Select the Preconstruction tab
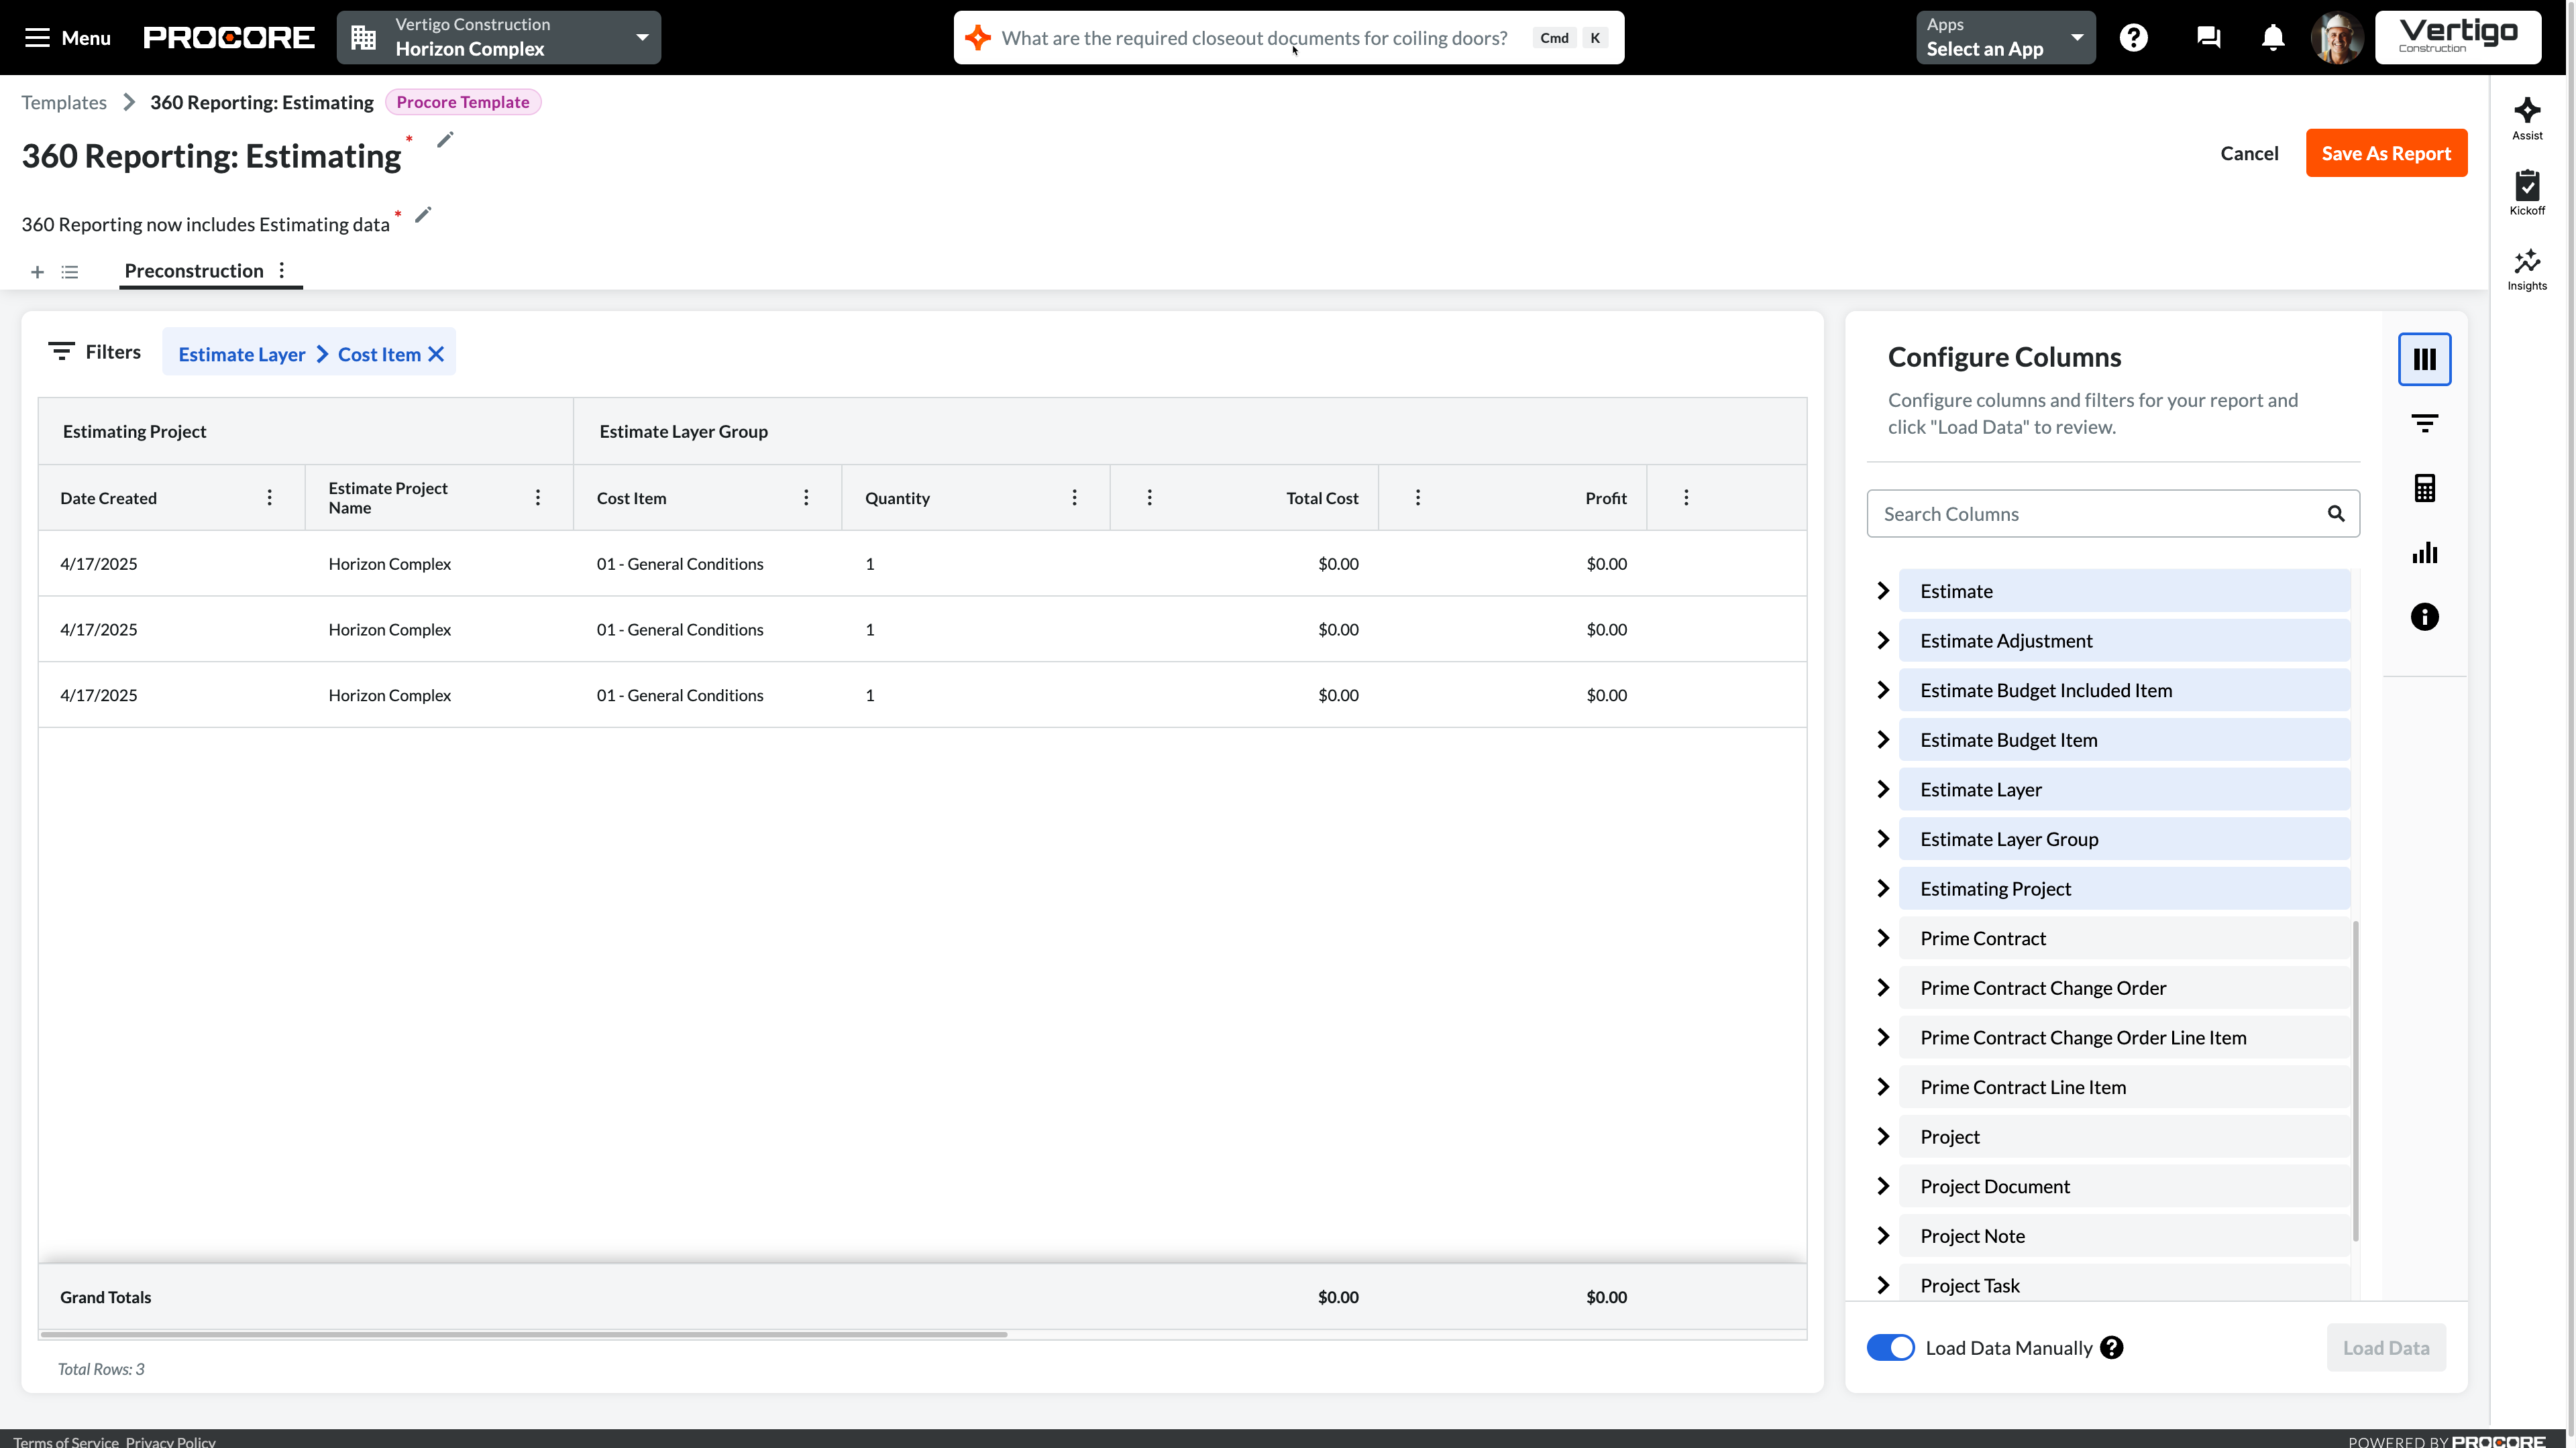 tap(194, 271)
